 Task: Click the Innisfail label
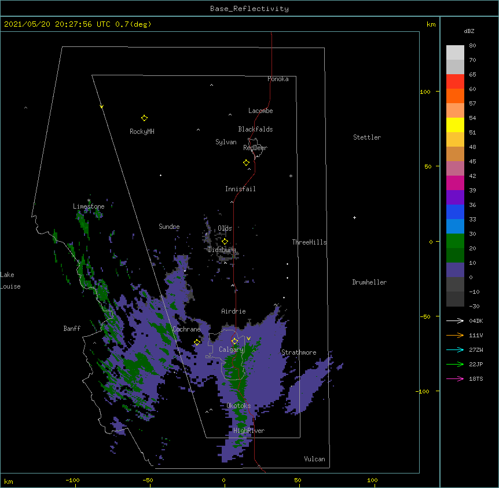coord(240,189)
